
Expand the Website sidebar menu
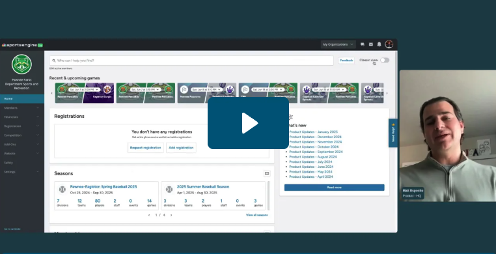[x=22, y=154]
